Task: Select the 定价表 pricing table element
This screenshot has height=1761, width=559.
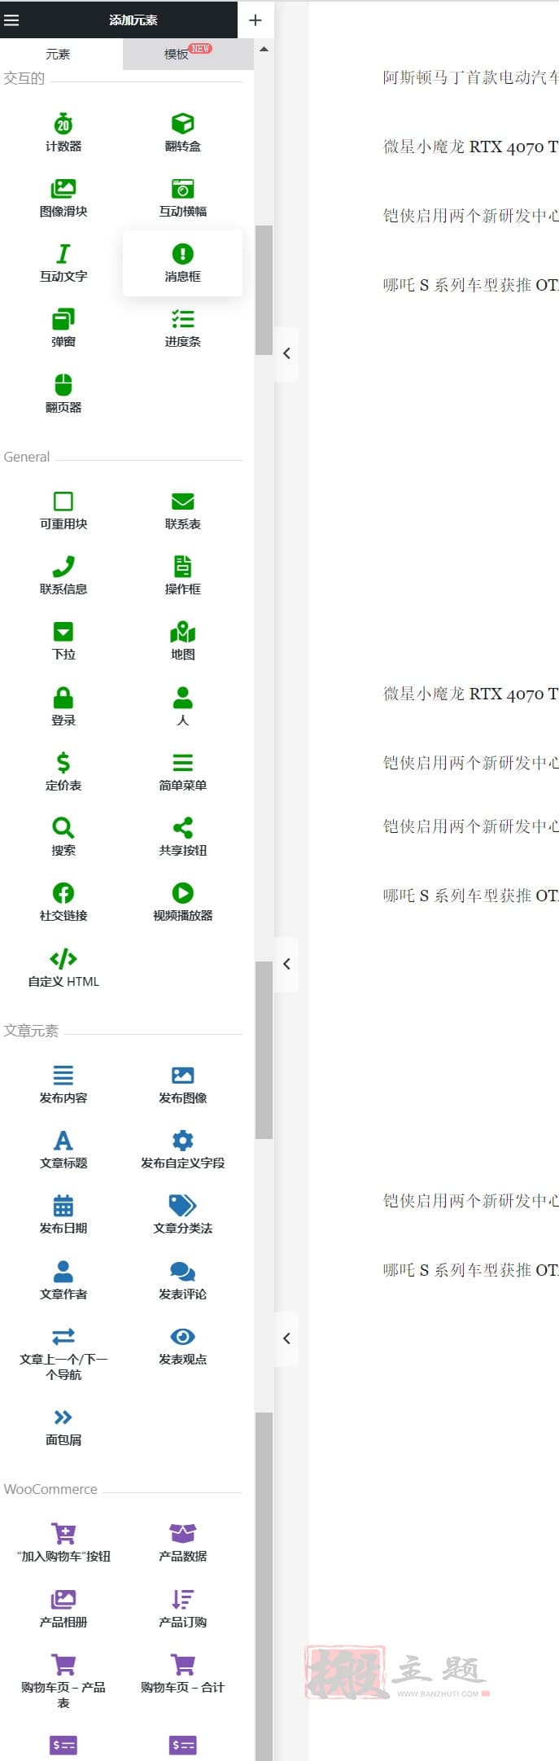Action: [63, 772]
